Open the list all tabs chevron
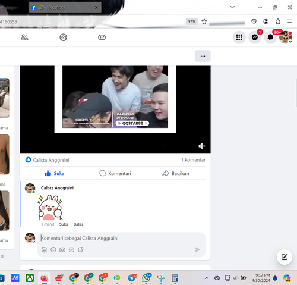297x285 pixels. (232, 7)
